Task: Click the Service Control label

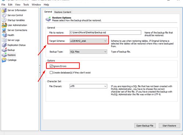Action: point(15,15)
